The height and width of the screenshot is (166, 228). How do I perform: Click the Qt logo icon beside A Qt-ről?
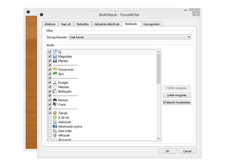[x=55, y=118]
